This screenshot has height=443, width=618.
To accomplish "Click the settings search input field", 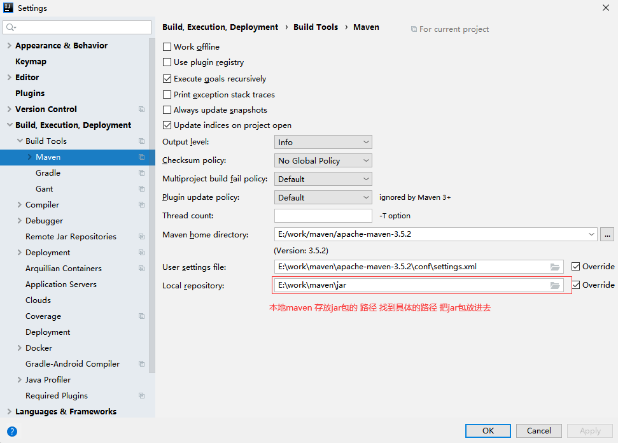I will click(77, 27).
